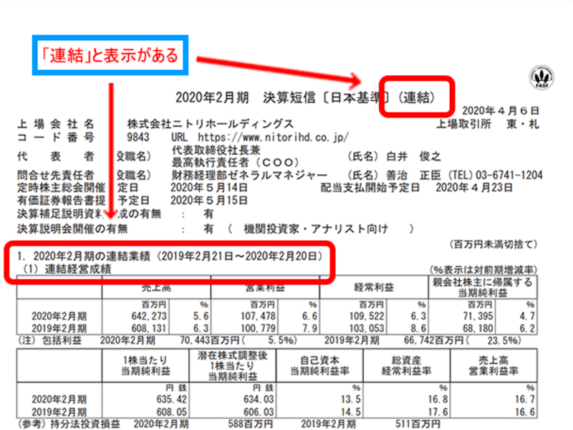Select comprehensive income 66,742百万円
The image size is (573, 430).
tap(433, 341)
